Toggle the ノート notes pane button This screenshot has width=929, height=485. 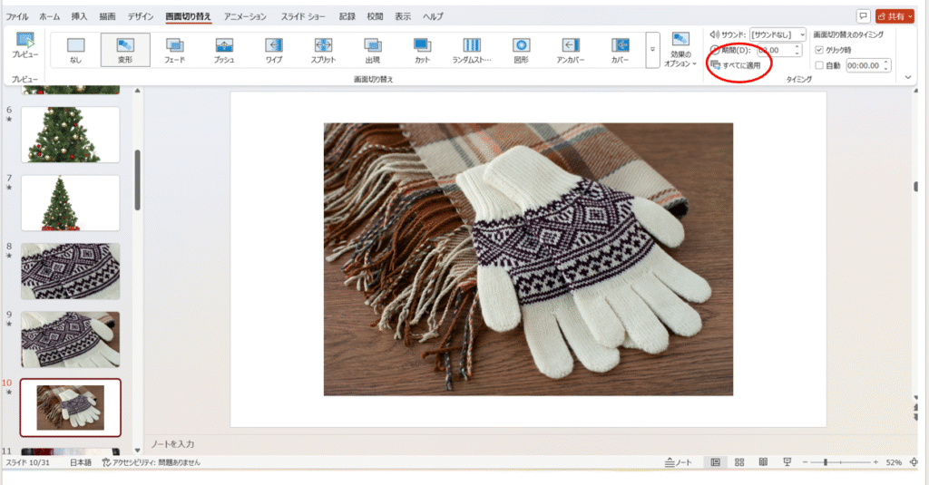pyautogui.click(x=678, y=462)
